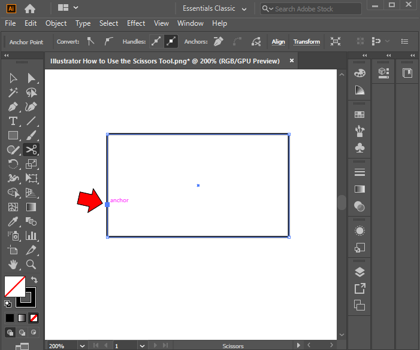Click the Home icon in the top bar

point(30,9)
